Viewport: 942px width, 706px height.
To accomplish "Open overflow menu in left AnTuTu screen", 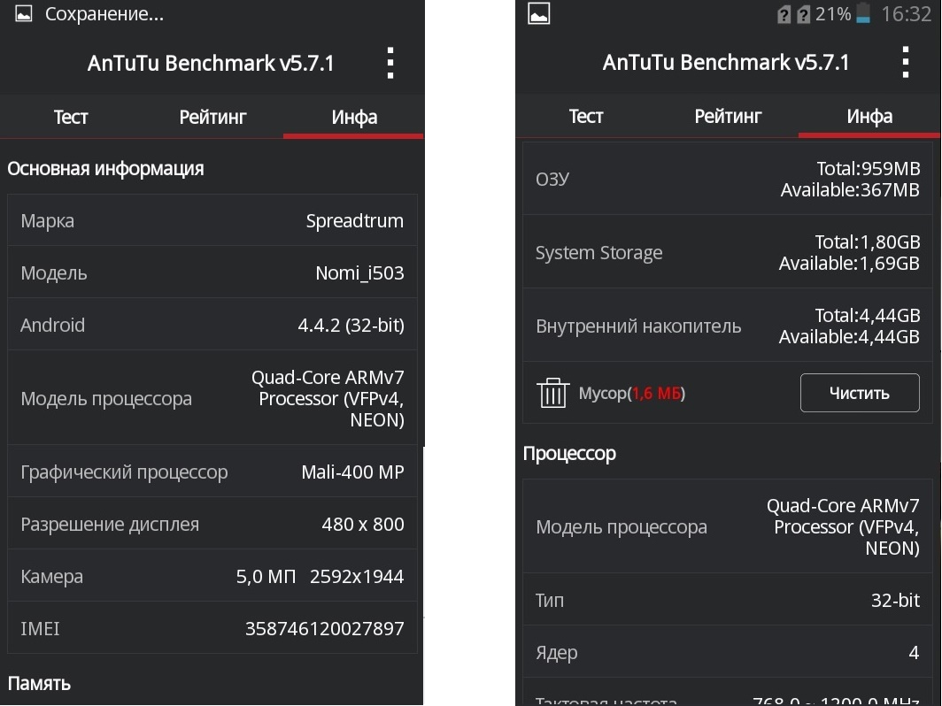I will pos(390,63).
